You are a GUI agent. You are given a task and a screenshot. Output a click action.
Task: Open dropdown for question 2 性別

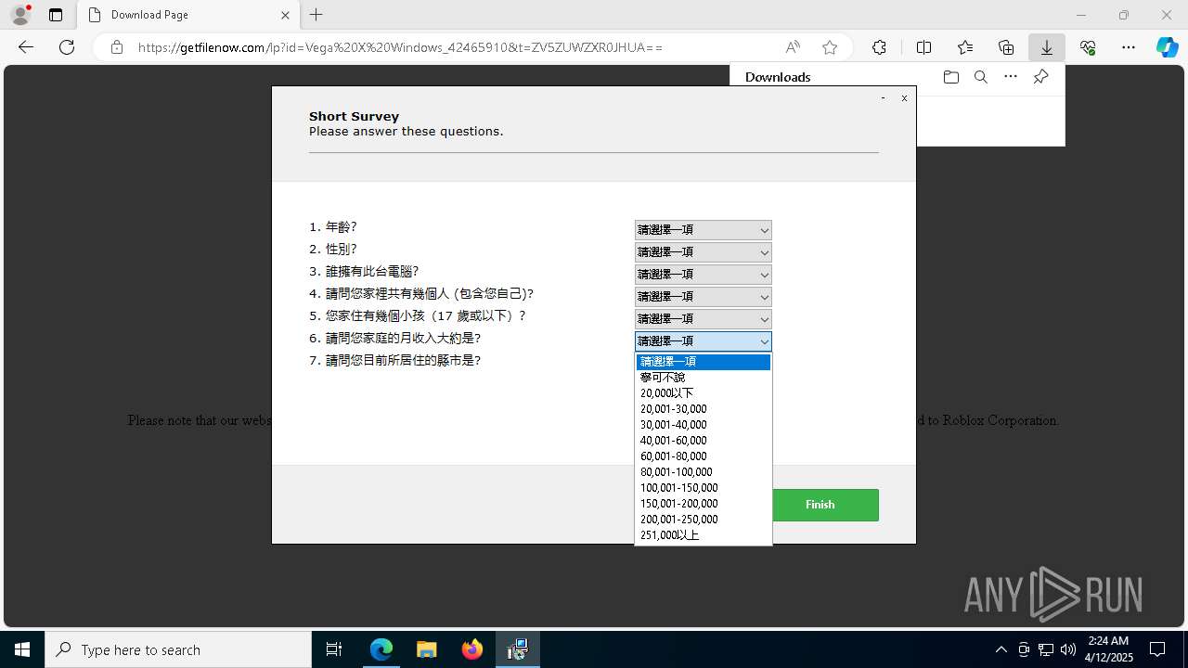click(704, 252)
